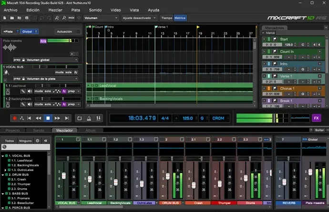The height and width of the screenshot is (212, 329).
Task: Click the Record button in the transport
Action: 15,118
